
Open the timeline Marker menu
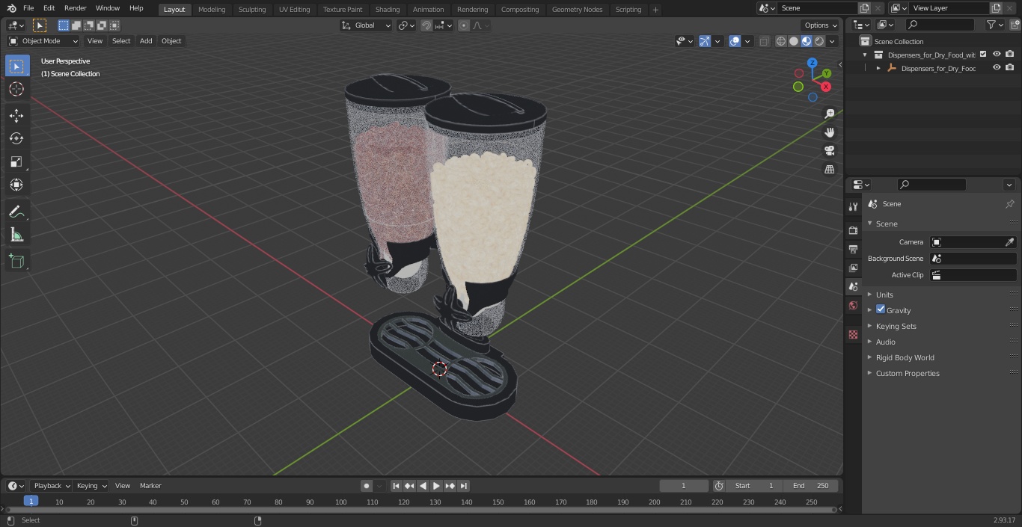pyautogui.click(x=150, y=486)
